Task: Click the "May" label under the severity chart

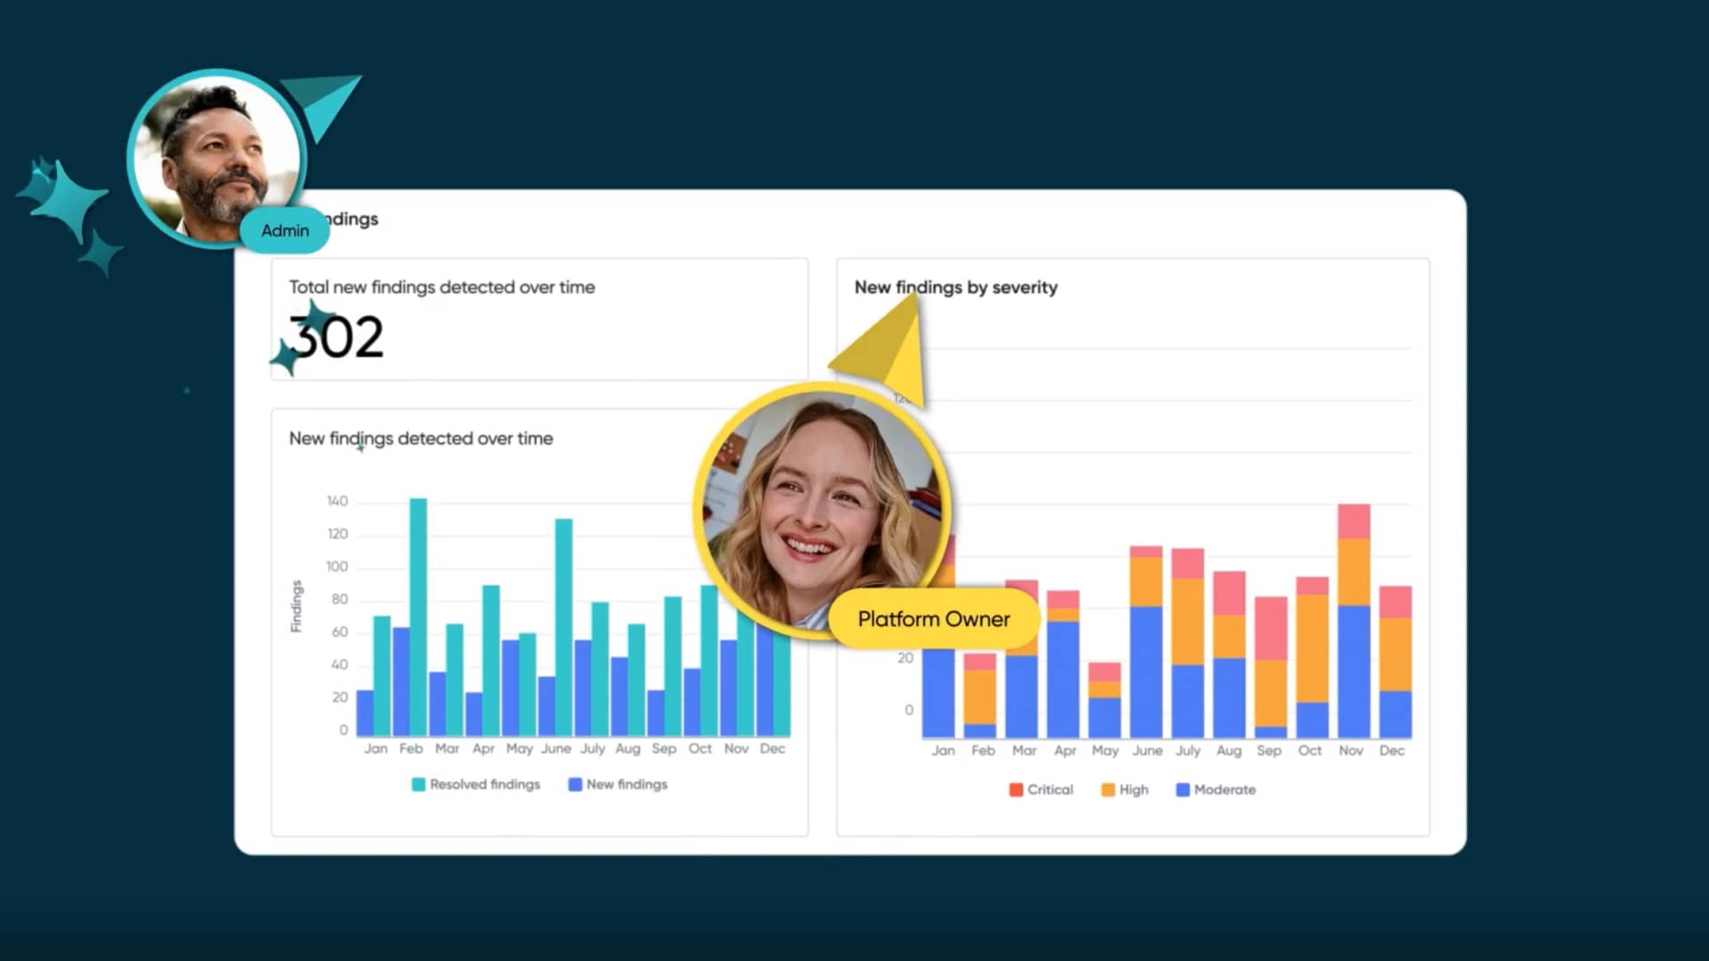Action: pyautogui.click(x=1106, y=751)
